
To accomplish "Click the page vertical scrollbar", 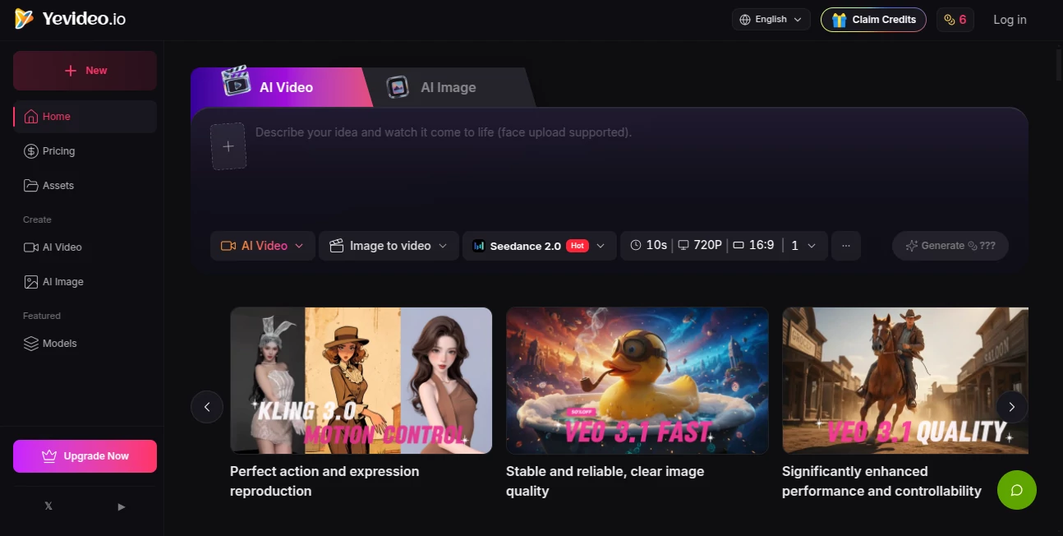I will coord(1058,66).
